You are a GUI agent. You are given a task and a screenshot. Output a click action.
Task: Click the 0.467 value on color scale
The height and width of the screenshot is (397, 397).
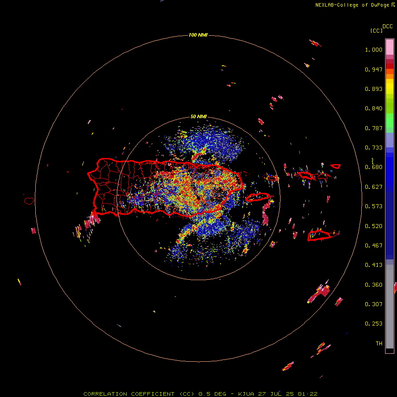(x=374, y=246)
